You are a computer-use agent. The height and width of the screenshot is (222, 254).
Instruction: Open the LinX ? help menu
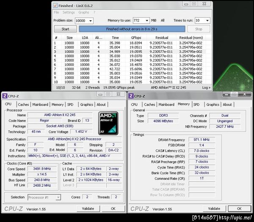tap(94, 12)
